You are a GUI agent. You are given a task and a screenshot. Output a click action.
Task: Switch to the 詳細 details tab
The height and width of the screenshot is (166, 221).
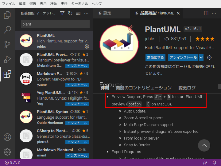coord(105,88)
